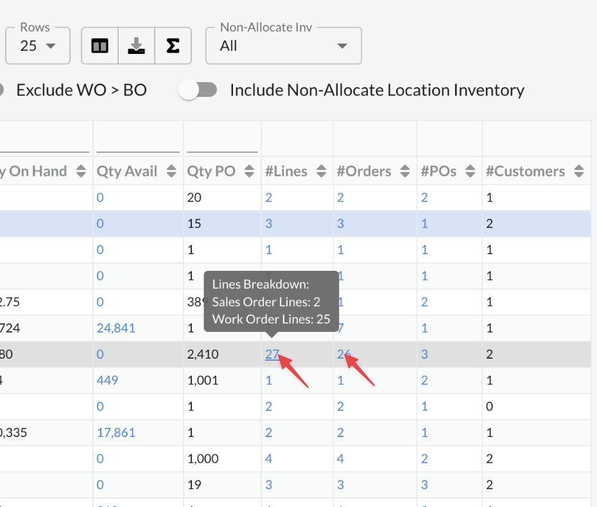Sort by #POs column arrows
This screenshot has height=507, width=597.
(x=470, y=171)
